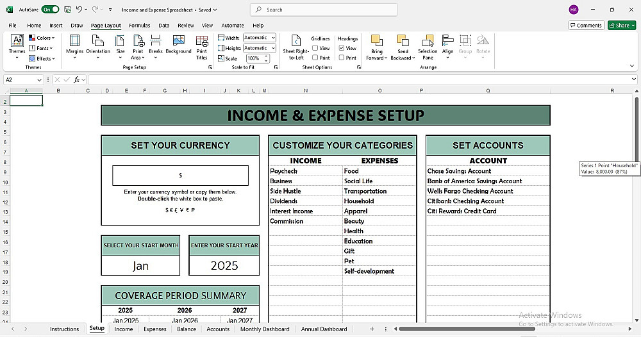Open the Sheet Options dialog launcher
Screen dimensions: 641x337
click(x=358, y=67)
